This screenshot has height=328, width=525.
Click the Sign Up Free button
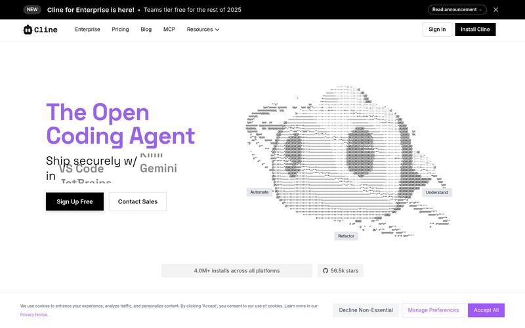point(75,201)
